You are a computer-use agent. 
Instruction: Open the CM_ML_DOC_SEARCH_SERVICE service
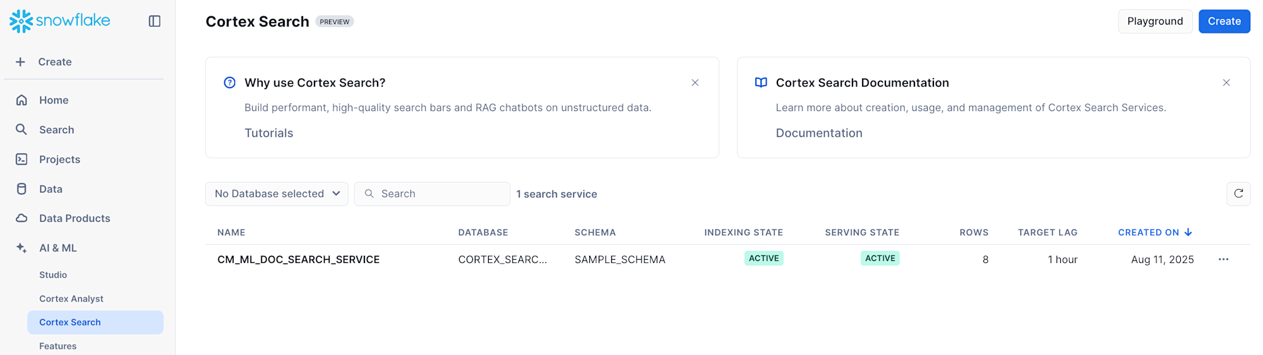coord(298,260)
